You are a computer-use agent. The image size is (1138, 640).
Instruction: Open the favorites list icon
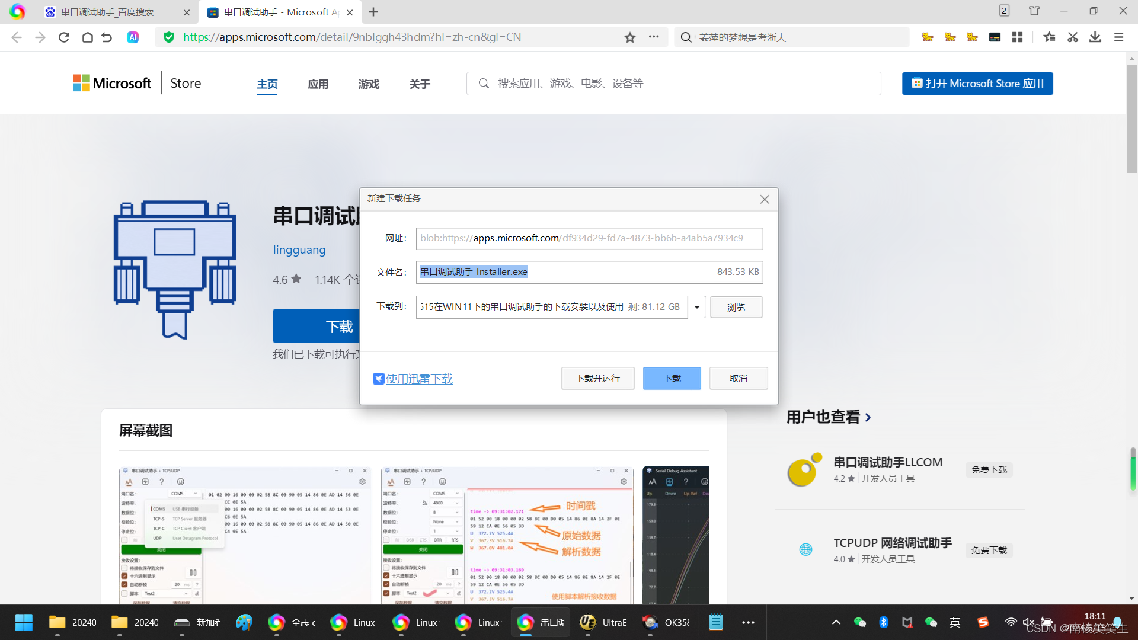(x=1050, y=37)
